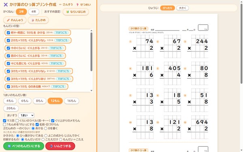Open the せつめい help link
The width and height of the screenshot is (243, 152).
[83, 4]
